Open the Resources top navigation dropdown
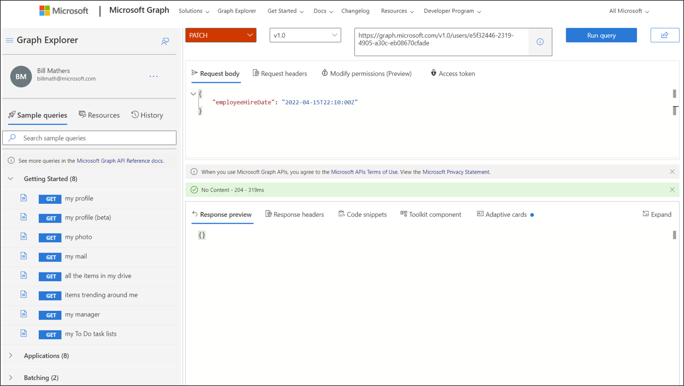Image resolution: width=684 pixels, height=386 pixels. (397, 11)
